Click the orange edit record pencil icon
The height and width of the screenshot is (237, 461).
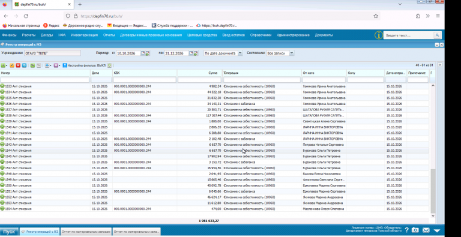tap(12, 65)
